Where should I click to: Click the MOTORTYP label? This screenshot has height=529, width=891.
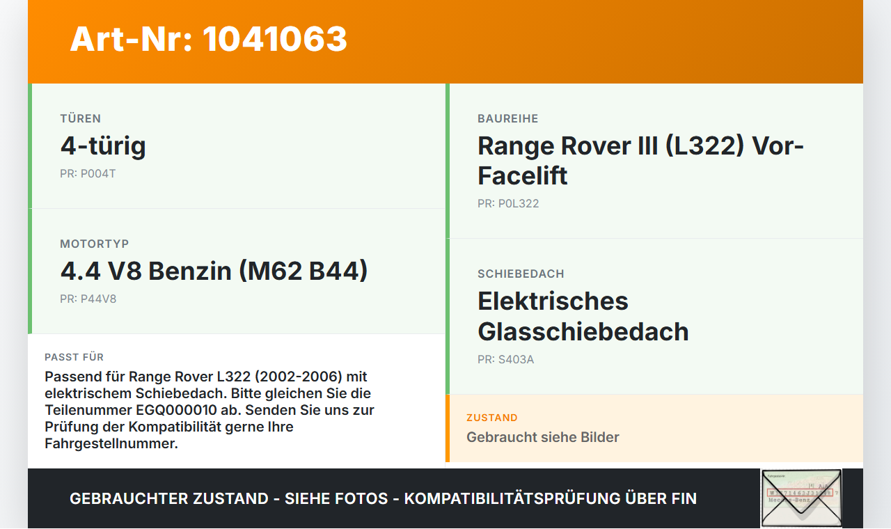pyautogui.click(x=95, y=244)
